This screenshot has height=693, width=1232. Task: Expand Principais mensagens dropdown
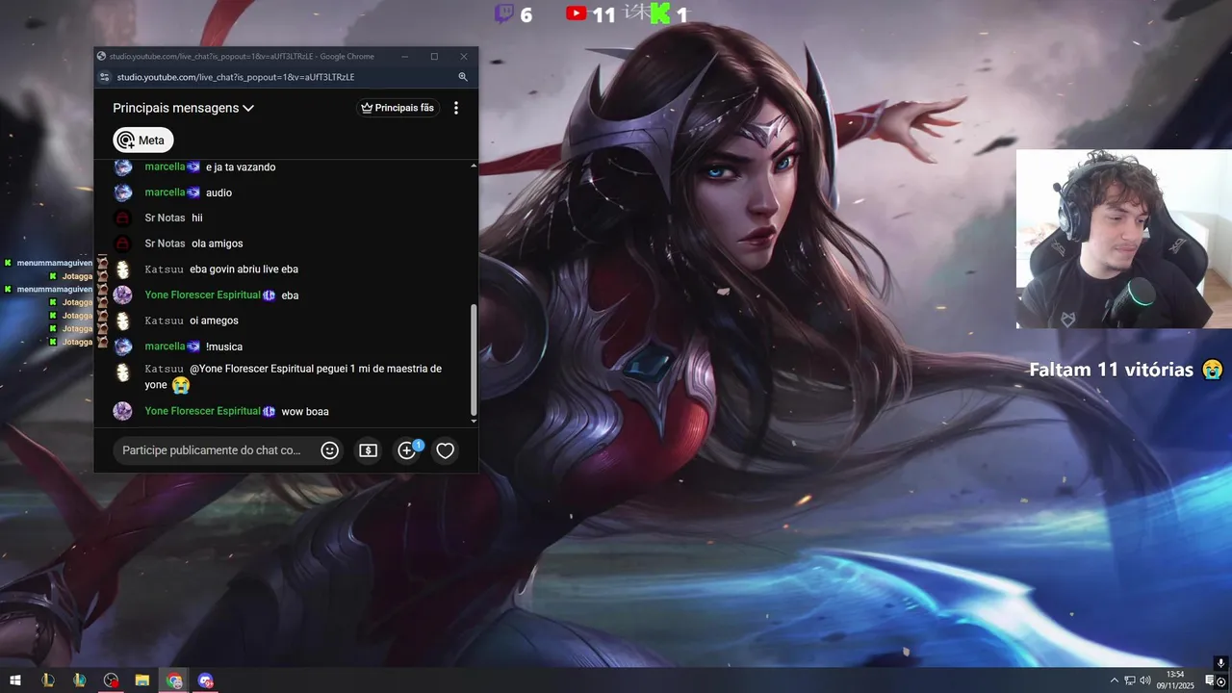183,108
